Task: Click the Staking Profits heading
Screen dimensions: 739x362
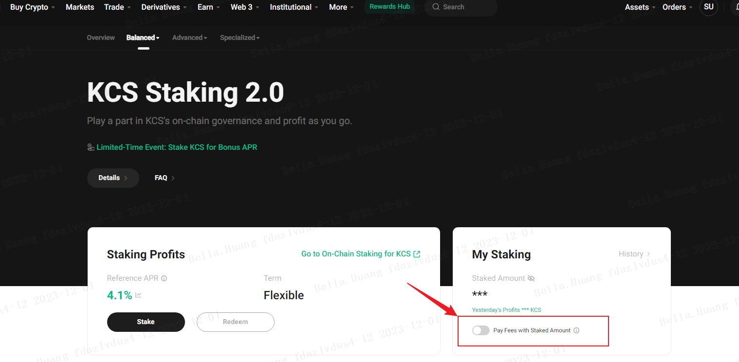Action: pos(146,254)
